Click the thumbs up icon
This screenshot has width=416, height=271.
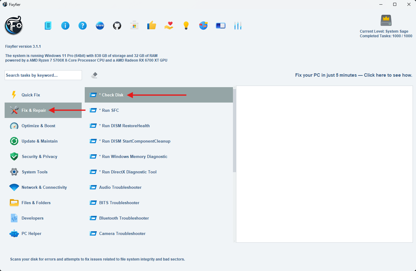point(151,25)
